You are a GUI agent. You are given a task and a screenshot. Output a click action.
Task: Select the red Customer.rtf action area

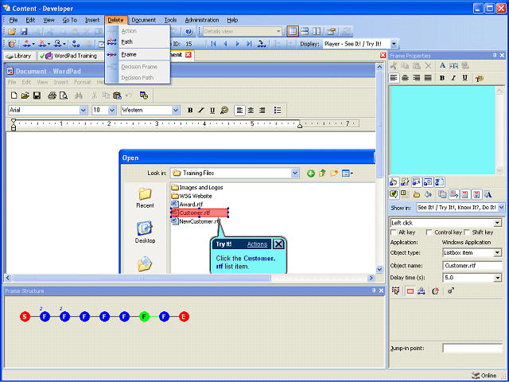pos(200,212)
